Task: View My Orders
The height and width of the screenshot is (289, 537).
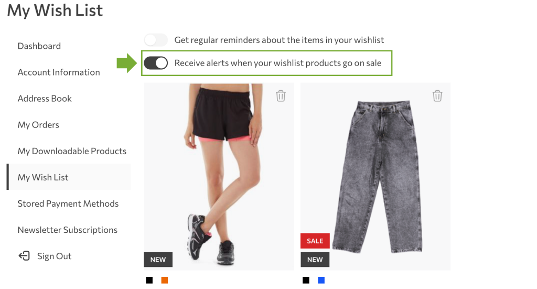Action: click(x=38, y=125)
